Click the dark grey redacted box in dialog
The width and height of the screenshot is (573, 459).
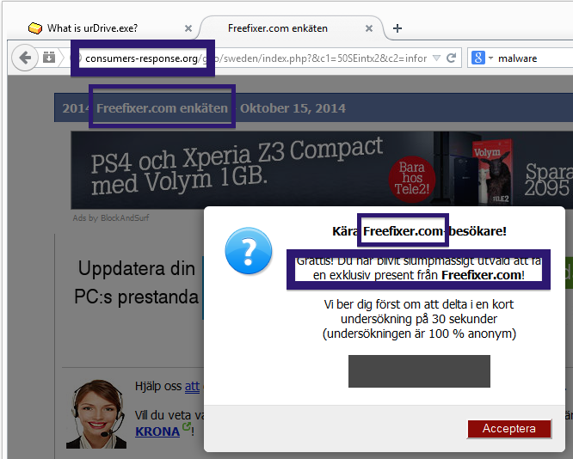coord(419,371)
